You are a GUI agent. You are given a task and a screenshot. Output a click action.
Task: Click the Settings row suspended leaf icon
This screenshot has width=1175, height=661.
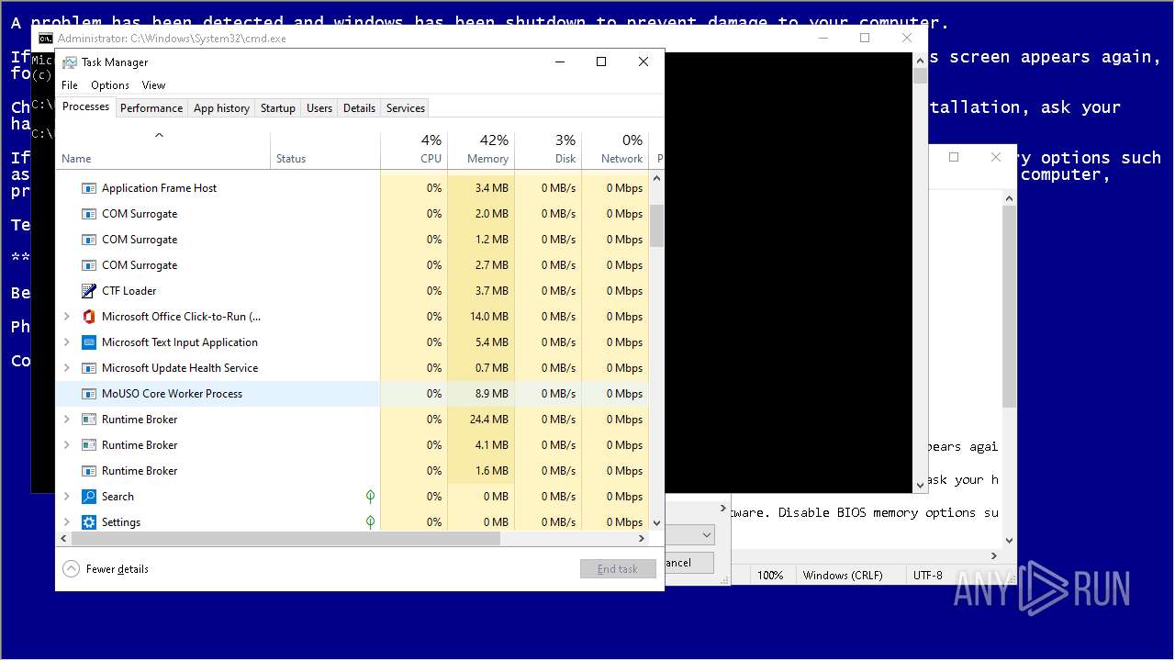tap(370, 522)
